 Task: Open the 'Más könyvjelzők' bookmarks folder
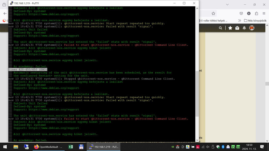point(255,20)
